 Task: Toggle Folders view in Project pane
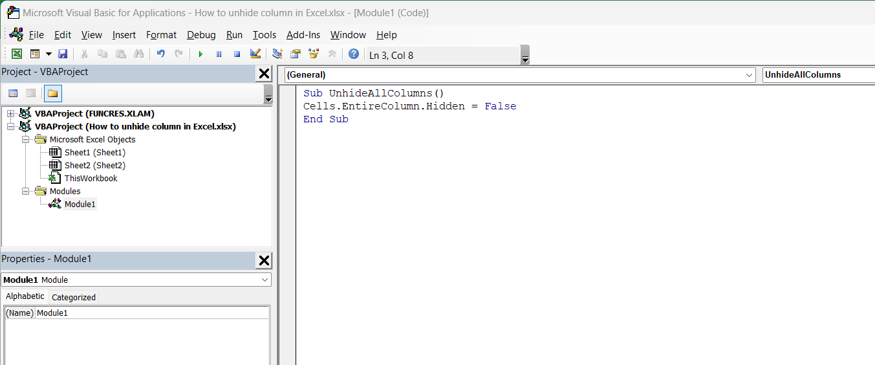coord(52,93)
